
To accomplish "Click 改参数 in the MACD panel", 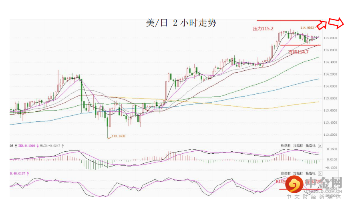I will tap(286, 146).
